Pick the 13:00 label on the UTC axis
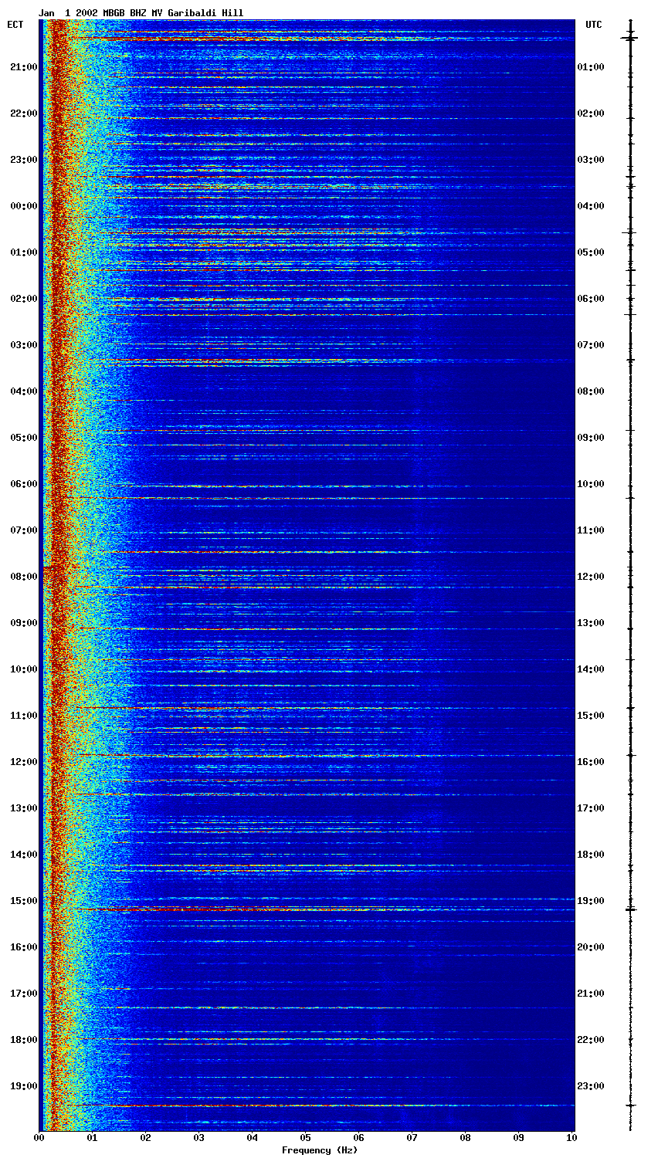 (591, 623)
